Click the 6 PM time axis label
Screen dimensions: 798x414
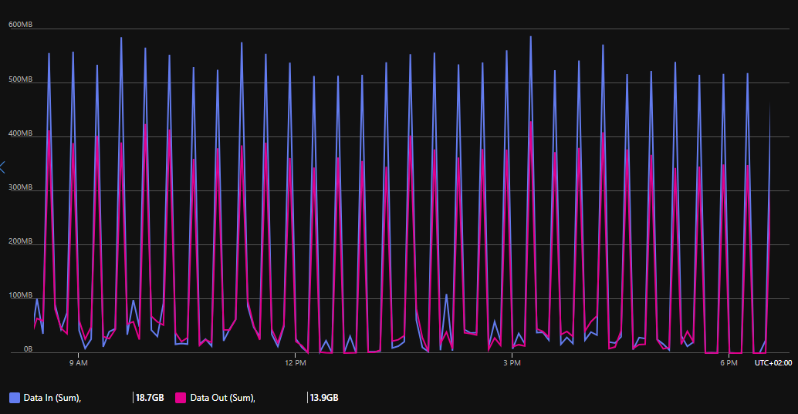[x=729, y=362]
